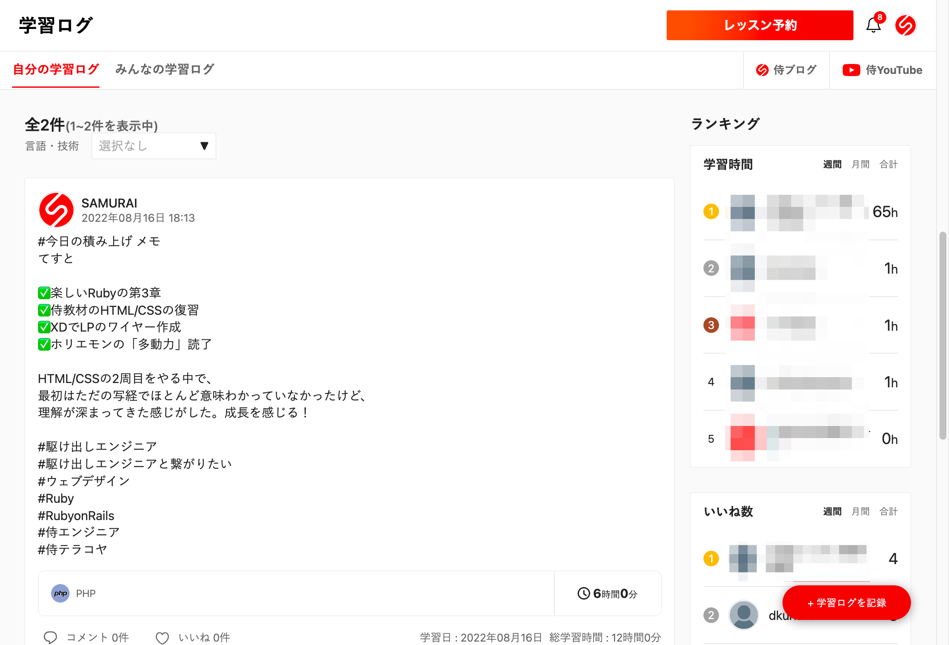Open the user profile avatar menu
The image size is (949, 645).
905,25
